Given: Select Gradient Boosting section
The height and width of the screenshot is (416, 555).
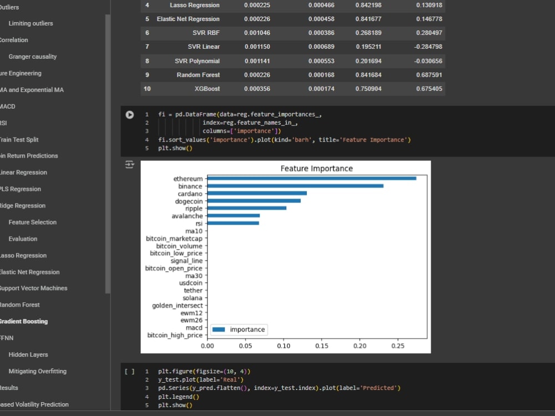Looking at the screenshot, I should tap(24, 321).
